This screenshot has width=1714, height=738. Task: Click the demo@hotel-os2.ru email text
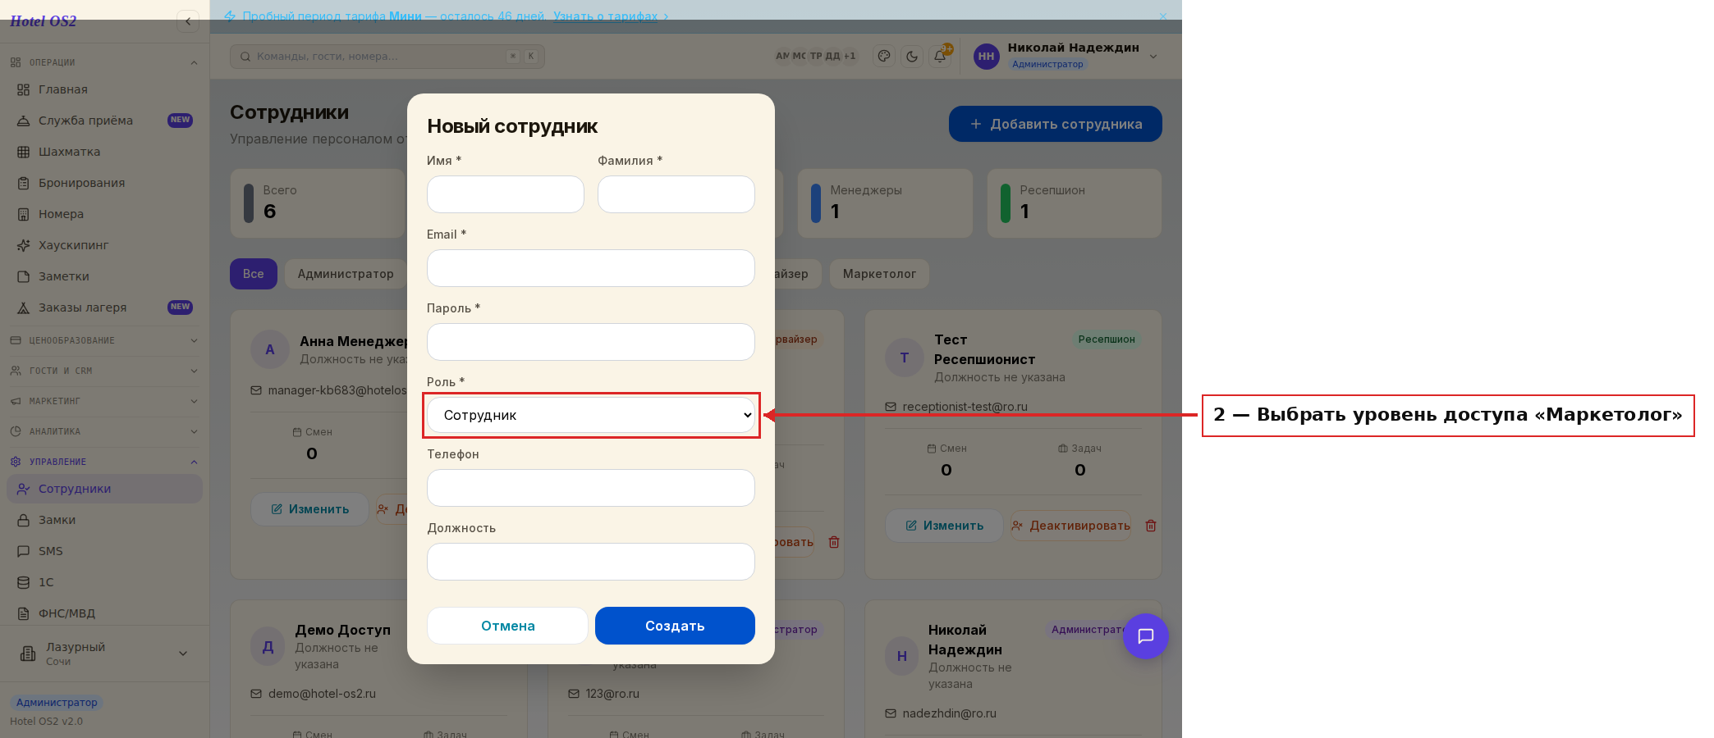click(x=322, y=694)
